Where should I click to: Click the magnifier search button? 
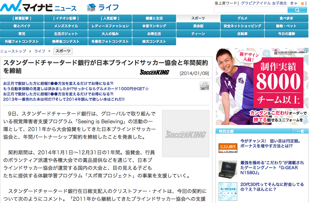point(297,10)
